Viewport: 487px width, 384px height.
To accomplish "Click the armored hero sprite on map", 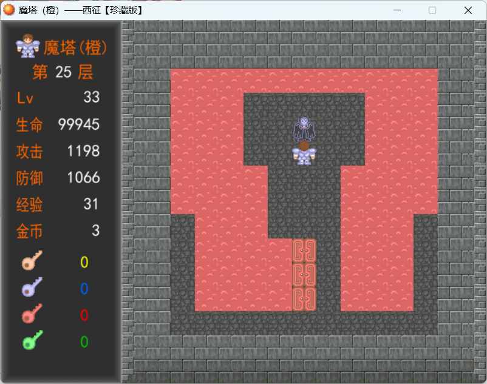I will tap(304, 153).
